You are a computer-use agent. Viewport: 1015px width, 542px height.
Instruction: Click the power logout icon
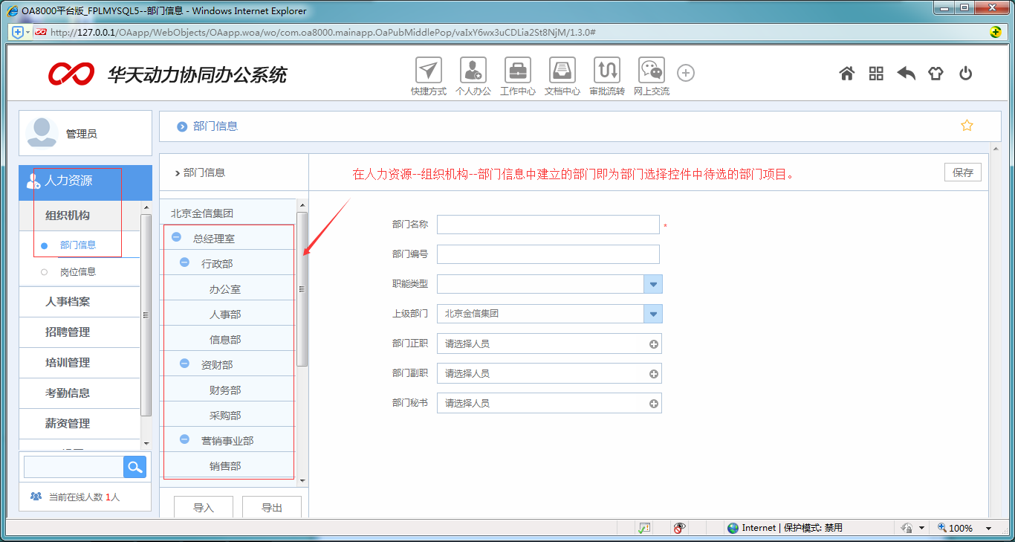tap(965, 74)
